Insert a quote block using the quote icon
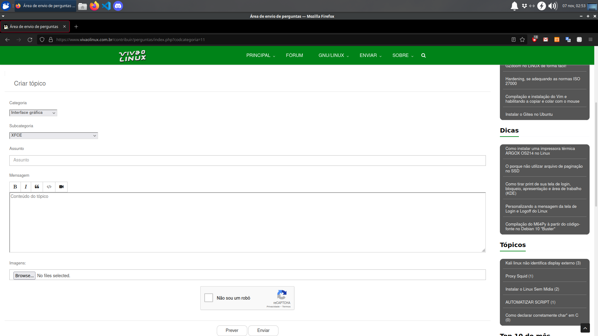 pos(37,187)
